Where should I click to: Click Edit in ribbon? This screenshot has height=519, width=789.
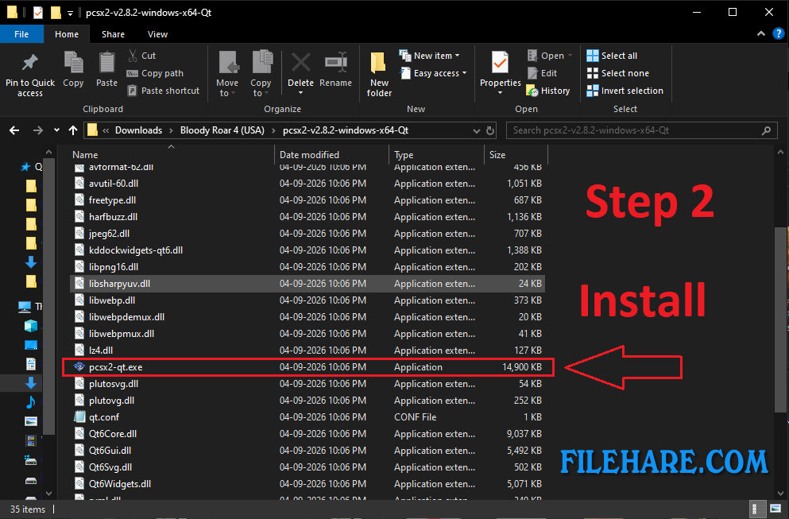[543, 73]
